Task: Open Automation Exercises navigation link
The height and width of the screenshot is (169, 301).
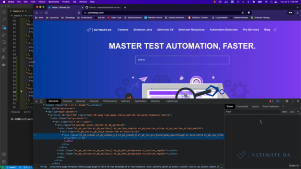Action: tap(224, 30)
